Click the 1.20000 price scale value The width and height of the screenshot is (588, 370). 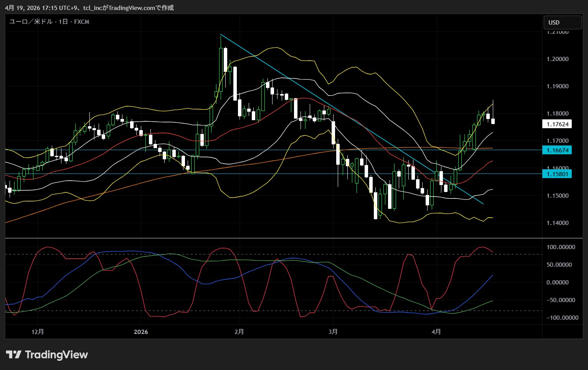tap(557, 59)
